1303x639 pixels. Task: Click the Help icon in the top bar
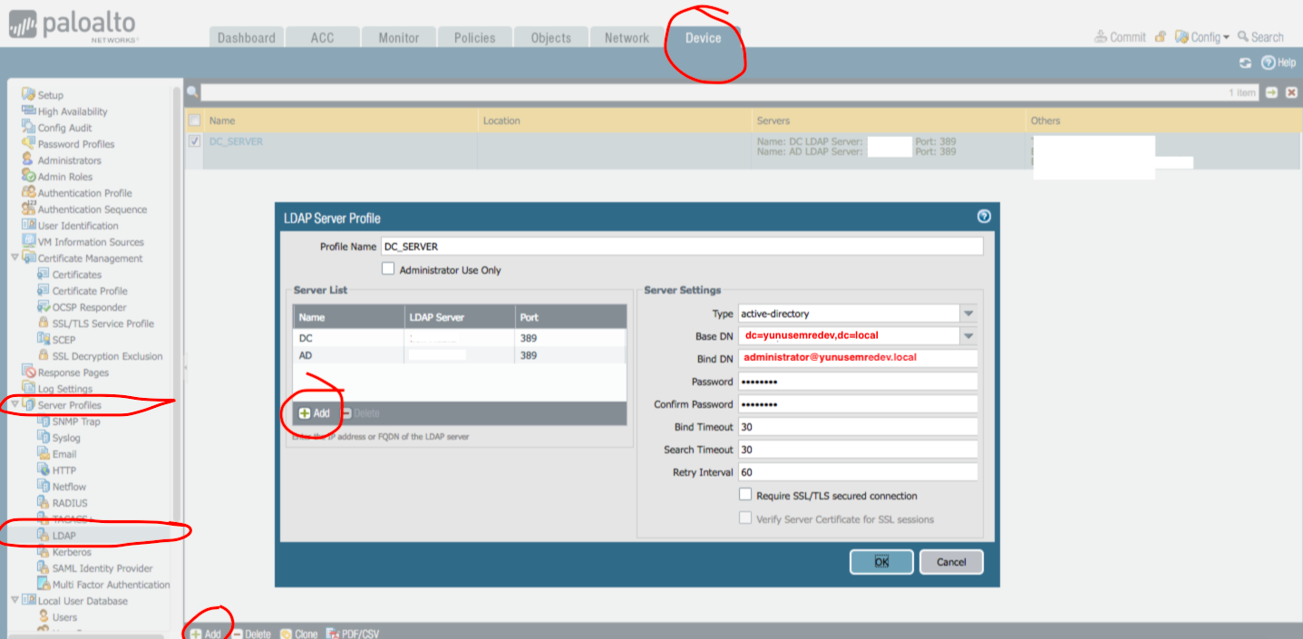pos(1269,63)
